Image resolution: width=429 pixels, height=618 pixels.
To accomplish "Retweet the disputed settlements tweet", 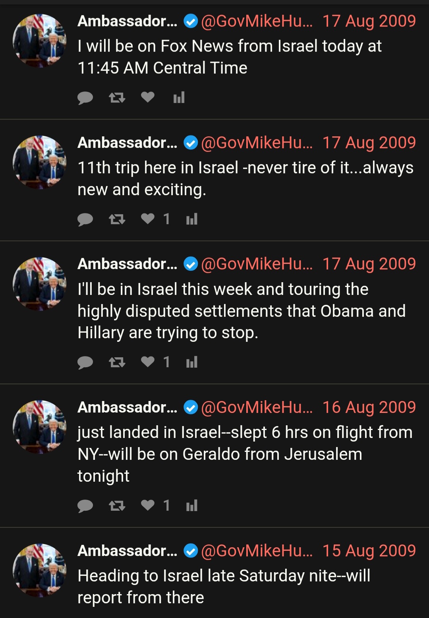I will (117, 362).
